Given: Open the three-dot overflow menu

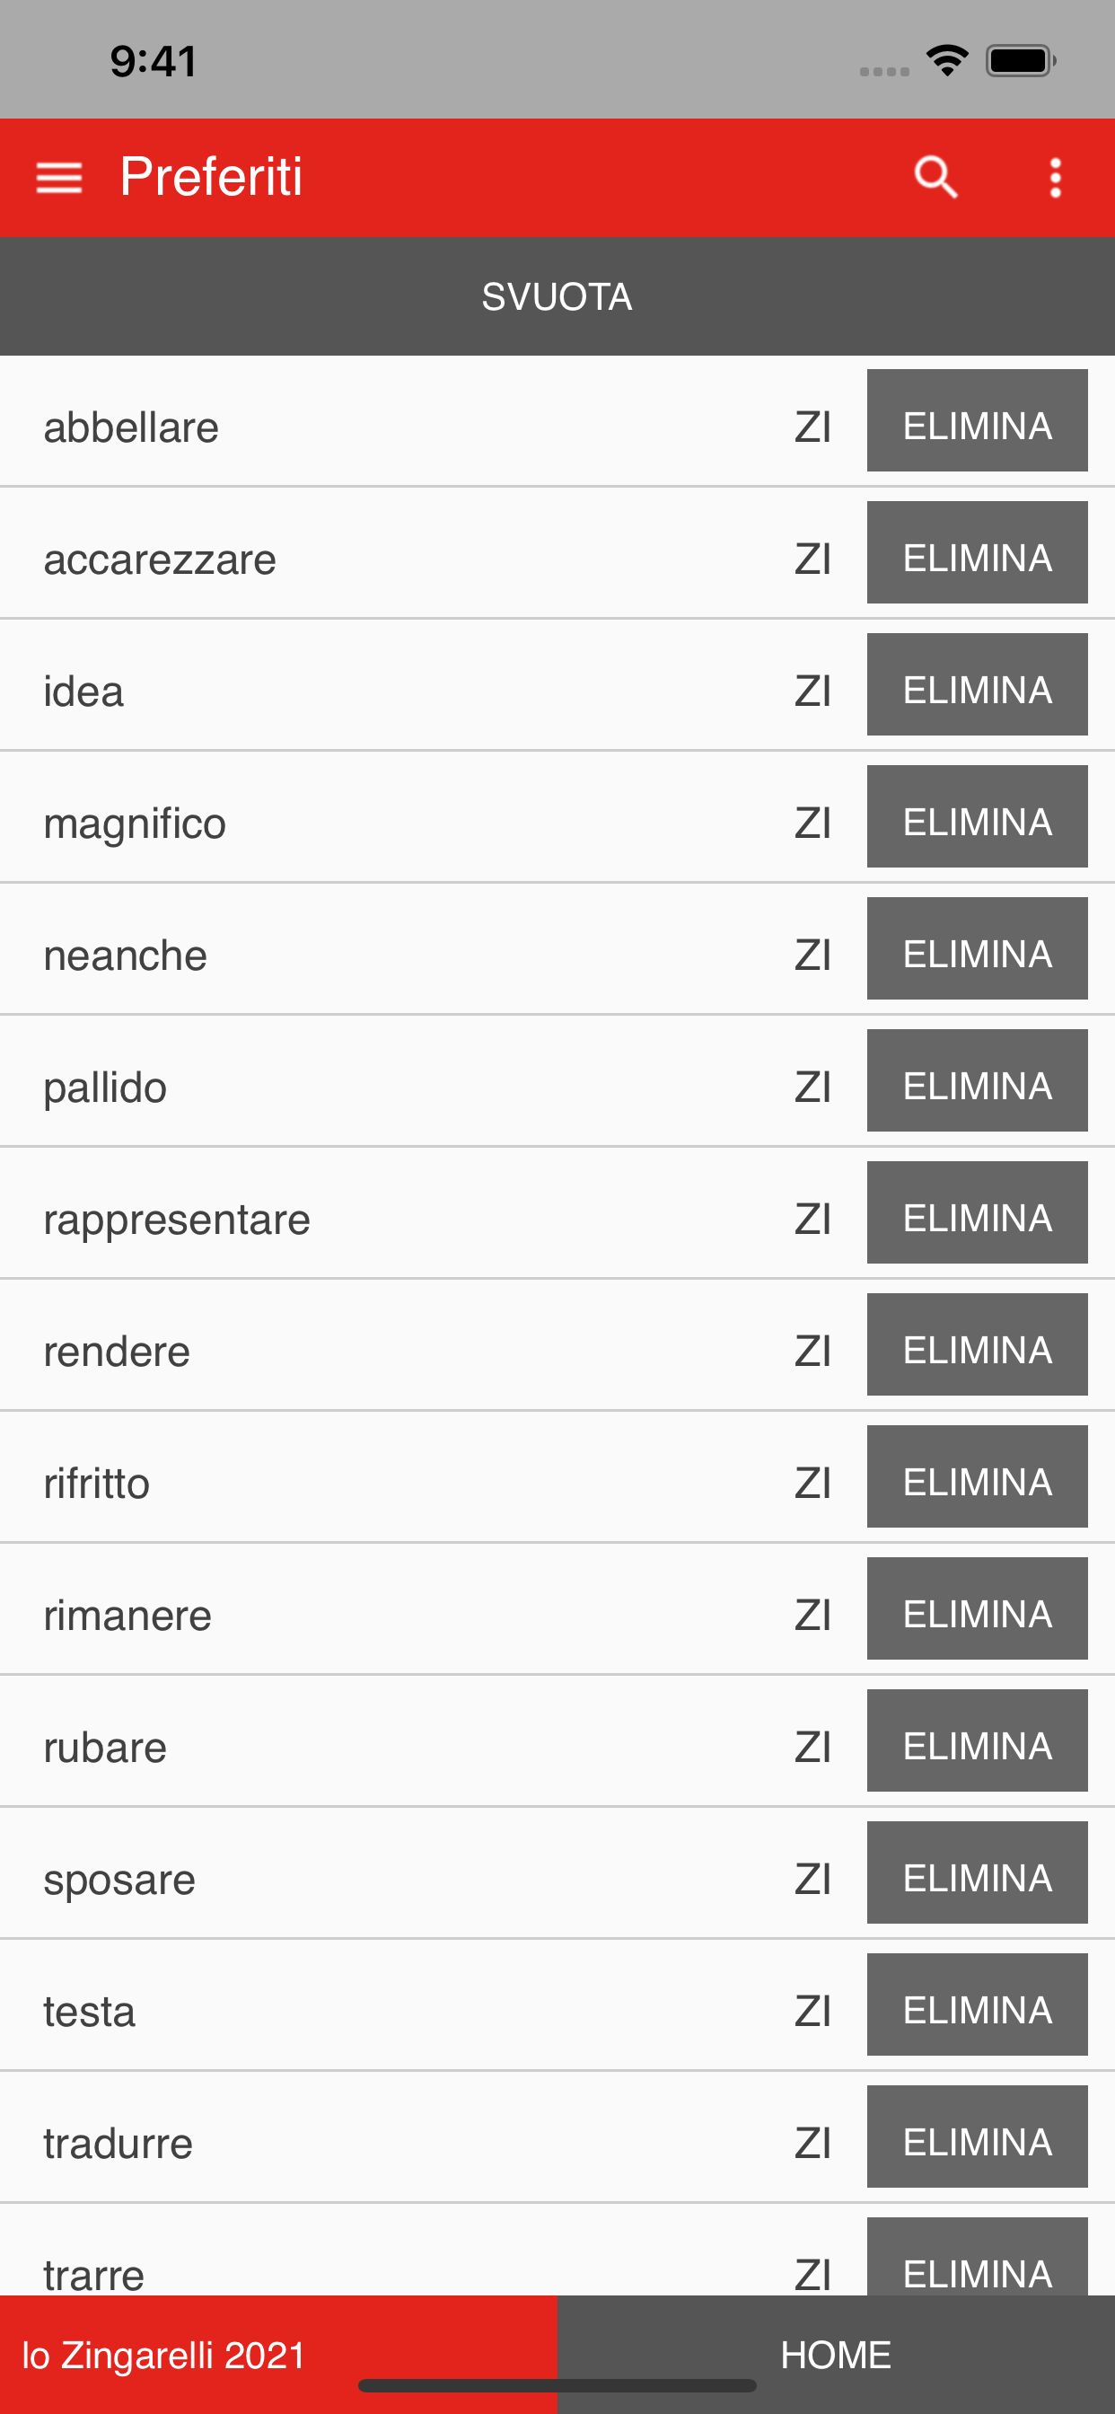Looking at the screenshot, I should pyautogui.click(x=1055, y=177).
